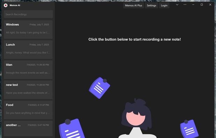
Task: Open the Lunch recording note
Action: click(28, 50)
